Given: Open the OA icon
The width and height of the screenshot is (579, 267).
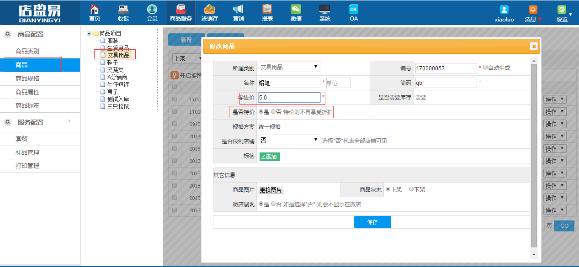Looking at the screenshot, I should point(353,9).
